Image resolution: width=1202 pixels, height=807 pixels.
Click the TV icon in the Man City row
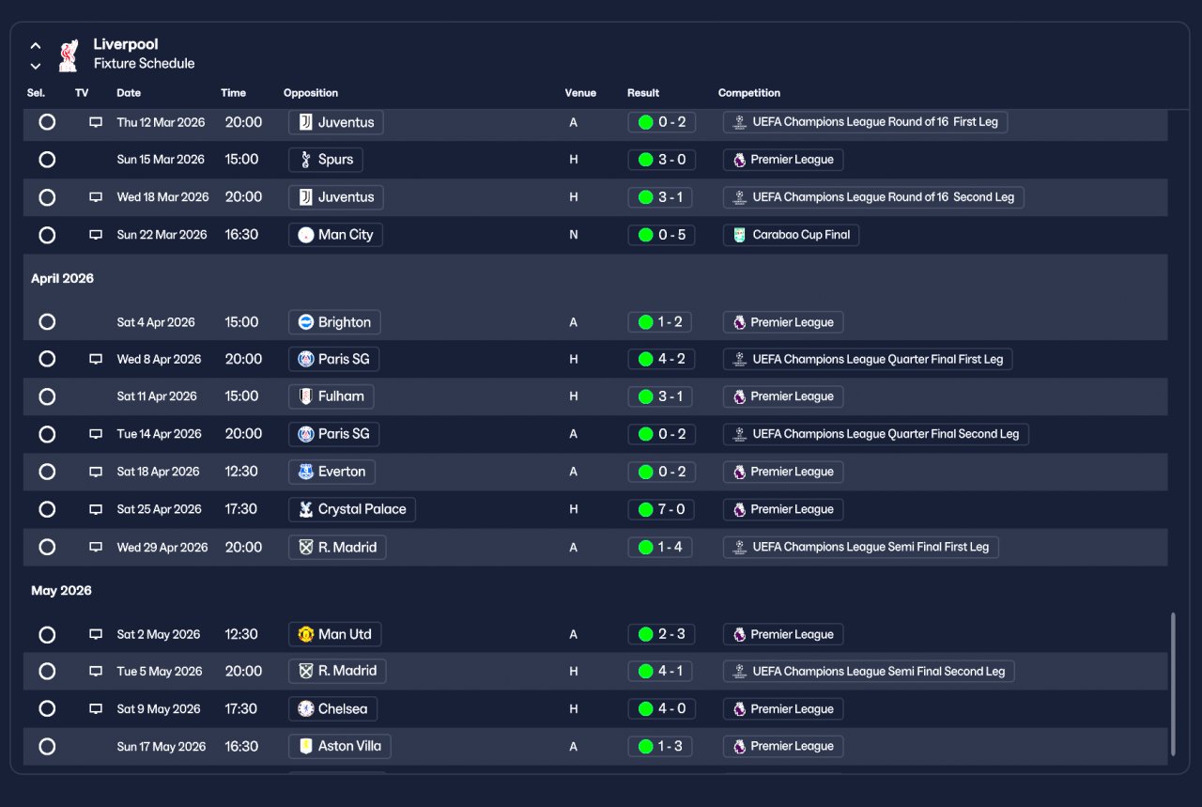96,235
